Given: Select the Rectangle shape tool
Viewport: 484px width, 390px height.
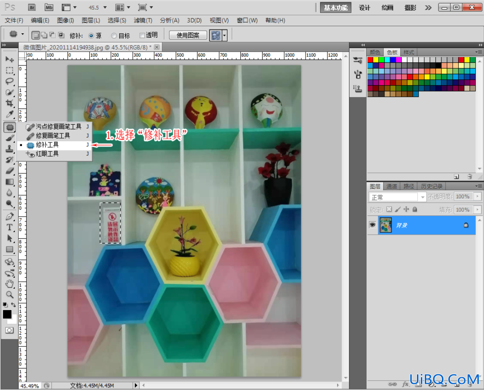Looking at the screenshot, I should pyautogui.click(x=10, y=249).
